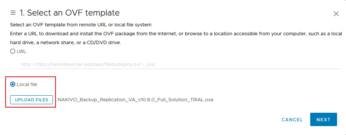Select the URL radio button
This screenshot has width=346, height=135.
pyautogui.click(x=13, y=51)
